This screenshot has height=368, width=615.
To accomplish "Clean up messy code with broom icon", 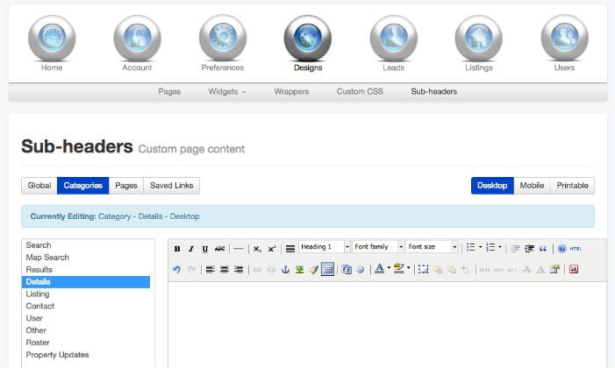I will [x=313, y=270].
